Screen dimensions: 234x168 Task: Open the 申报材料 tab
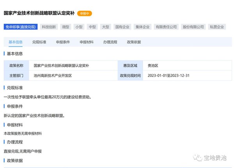[x=87, y=42]
